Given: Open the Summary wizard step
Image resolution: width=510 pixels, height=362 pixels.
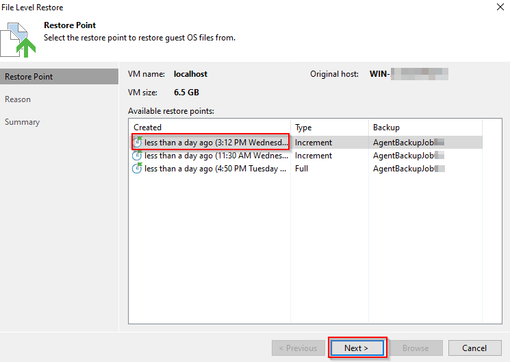Looking at the screenshot, I should pyautogui.click(x=23, y=122).
